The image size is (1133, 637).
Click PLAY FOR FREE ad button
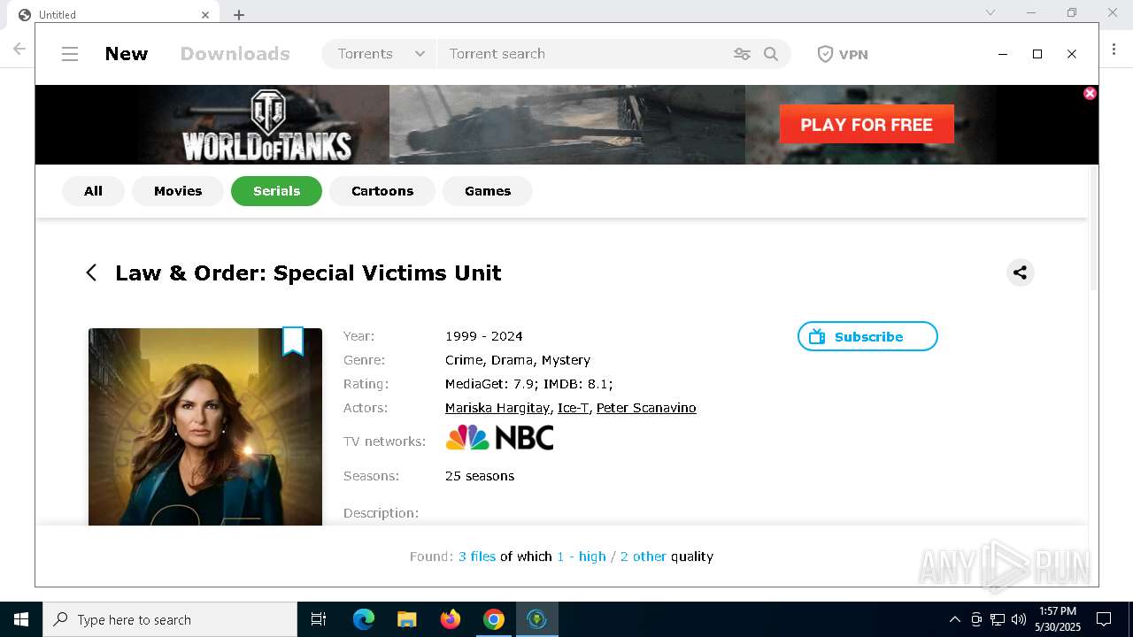pyautogui.click(x=867, y=124)
